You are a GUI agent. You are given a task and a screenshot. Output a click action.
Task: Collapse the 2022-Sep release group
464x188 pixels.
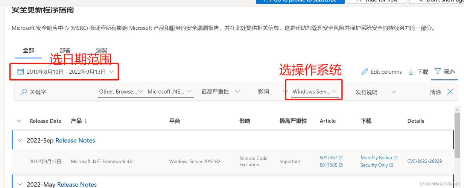pos(20,141)
